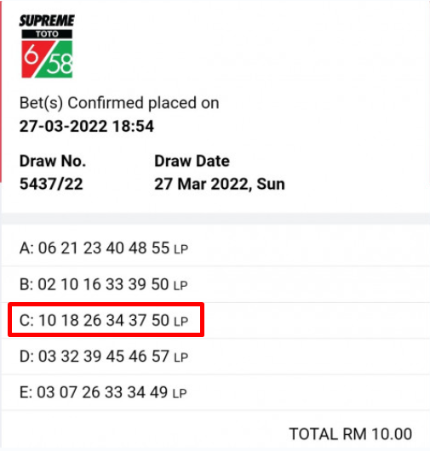This screenshot has height=451, width=430.
Task: Click the Bet(s) Confirmed placed on text
Action: 119,103
